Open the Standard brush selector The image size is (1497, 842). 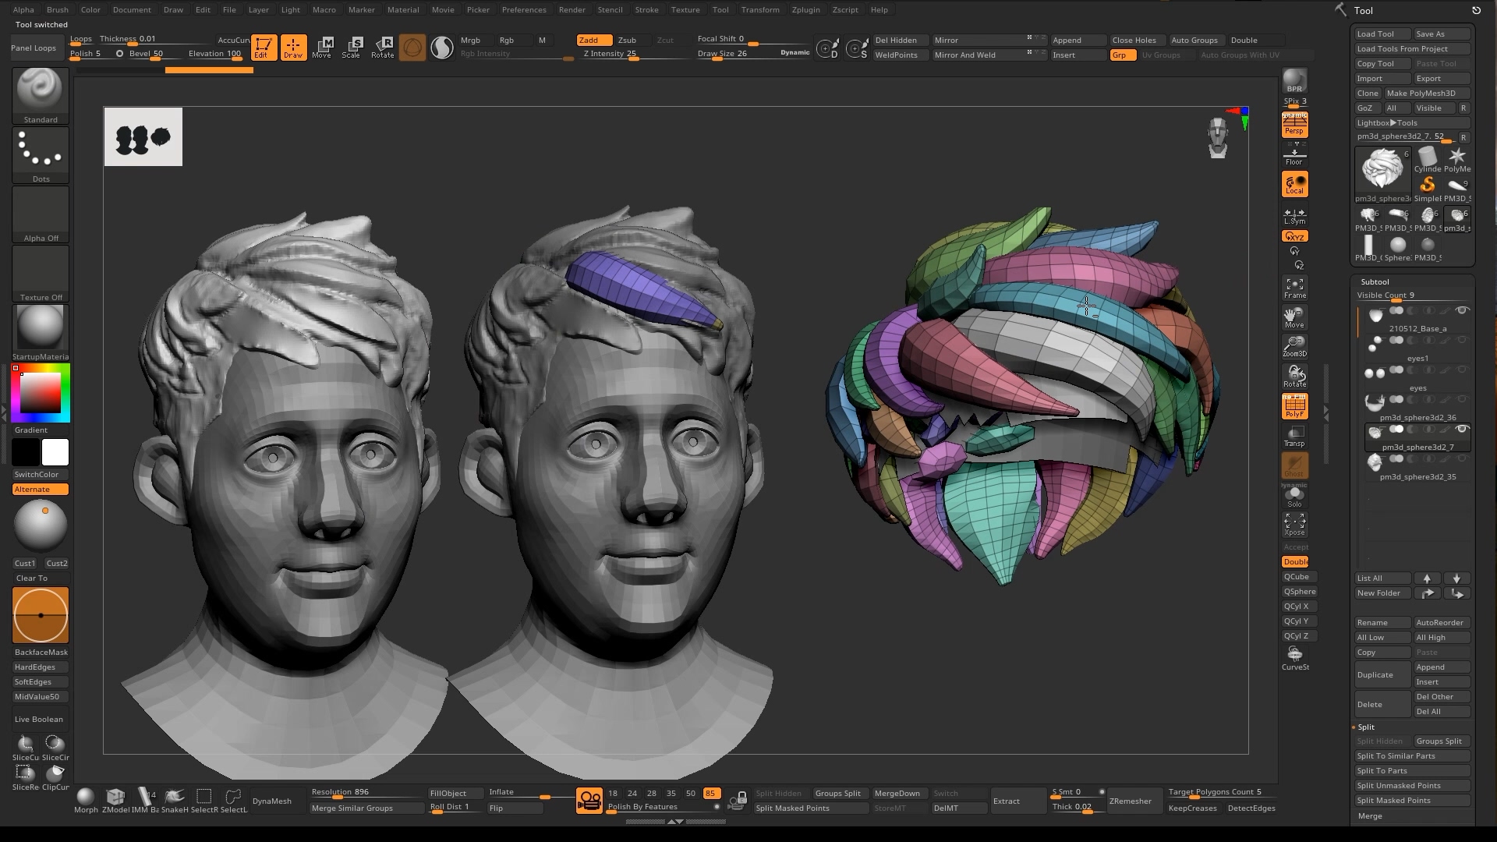pyautogui.click(x=41, y=95)
